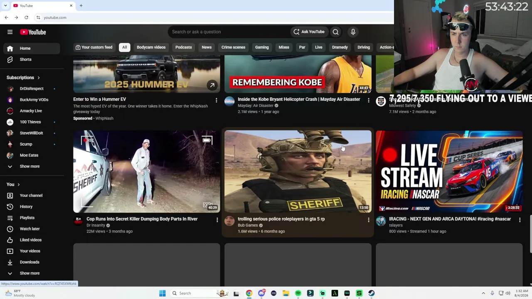Select the All filter chip
This screenshot has height=299, width=532.
pyautogui.click(x=124, y=47)
